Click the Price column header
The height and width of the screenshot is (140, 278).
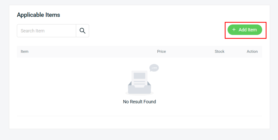[161, 51]
